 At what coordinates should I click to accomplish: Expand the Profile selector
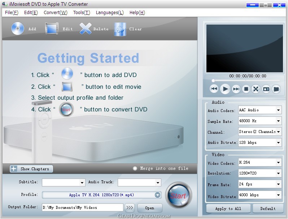(157, 195)
